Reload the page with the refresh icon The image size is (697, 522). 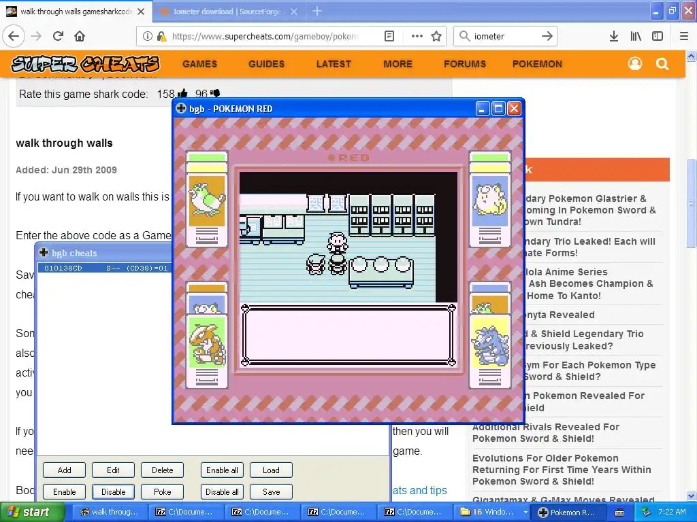click(58, 36)
